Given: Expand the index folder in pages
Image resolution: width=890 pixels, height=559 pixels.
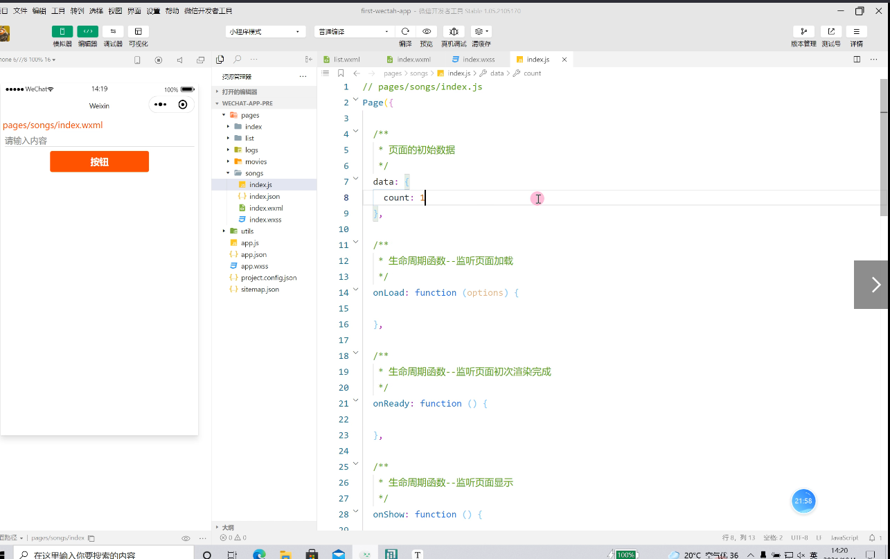Looking at the screenshot, I should (228, 127).
